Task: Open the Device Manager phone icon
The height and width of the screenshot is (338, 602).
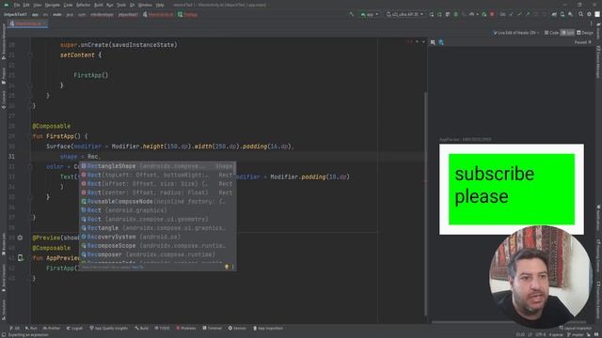Action: (x=562, y=14)
